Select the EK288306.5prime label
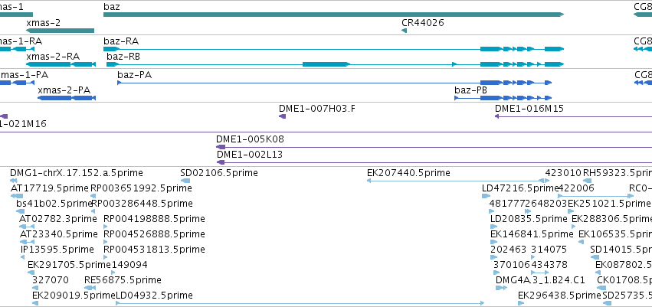Viewport: 652px width, 307px height. (x=612, y=218)
